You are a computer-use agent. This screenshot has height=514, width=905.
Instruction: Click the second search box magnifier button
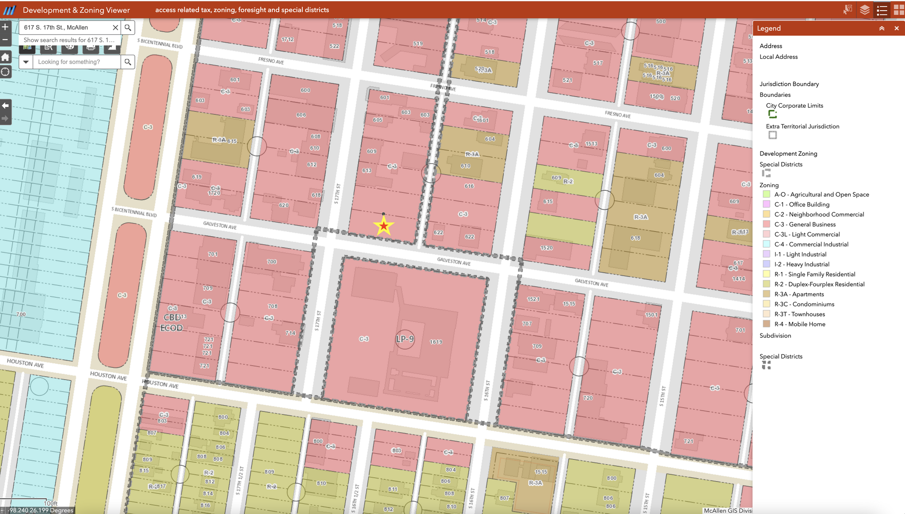tap(128, 62)
